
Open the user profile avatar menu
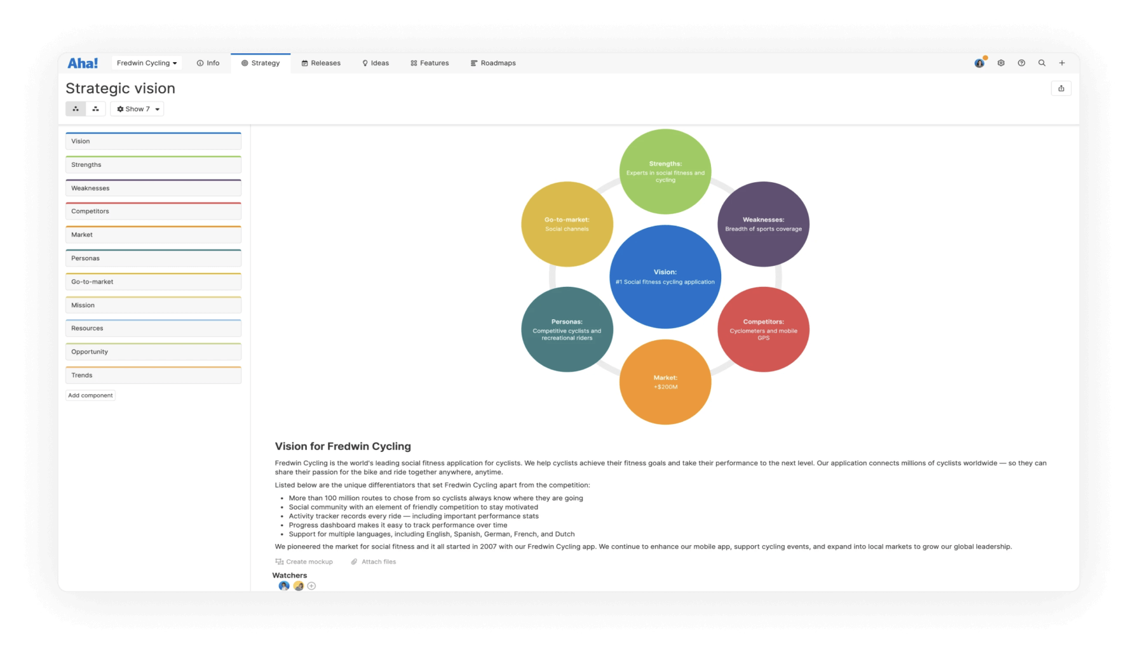(979, 63)
